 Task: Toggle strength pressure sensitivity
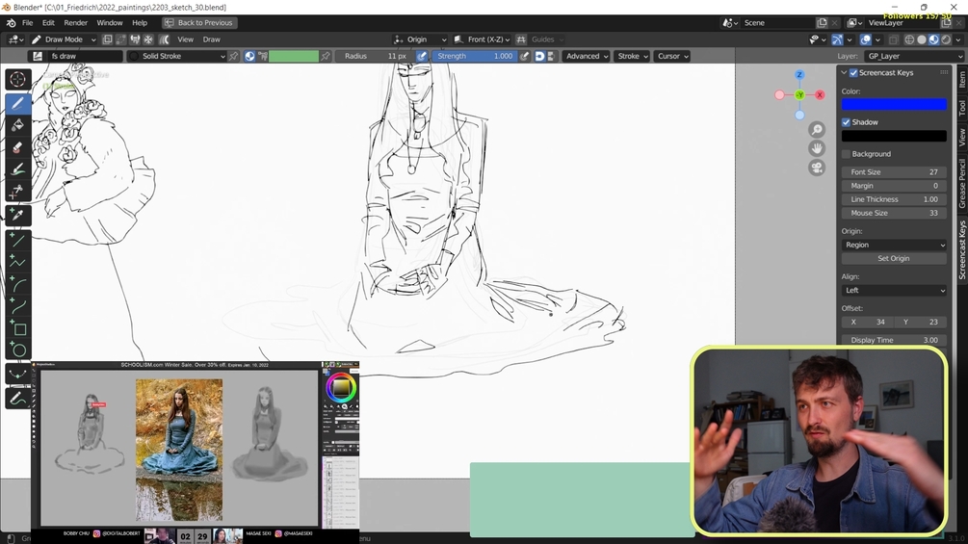coord(524,56)
